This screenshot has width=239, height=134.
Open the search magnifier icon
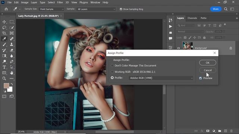(226, 9)
